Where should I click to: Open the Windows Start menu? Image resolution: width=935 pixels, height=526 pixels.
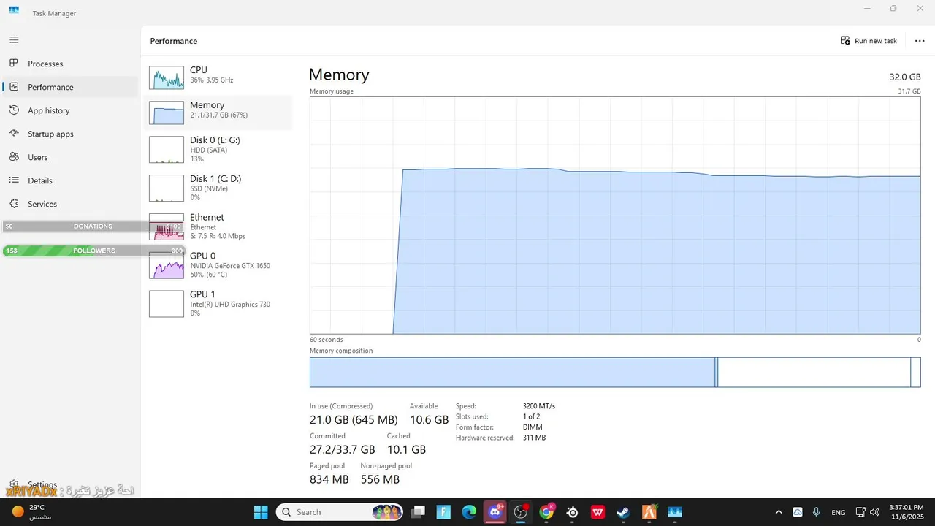pos(261,512)
